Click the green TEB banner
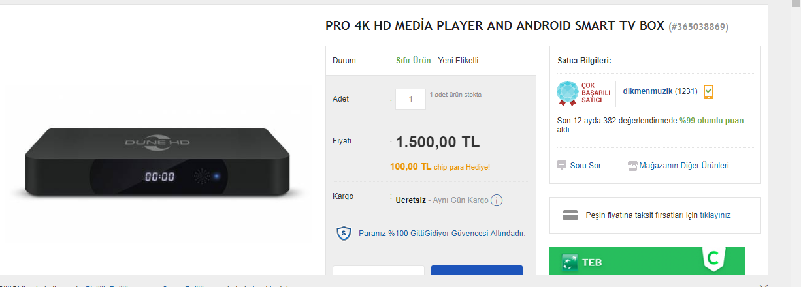Screen dimensions: 801x287 coord(647,262)
